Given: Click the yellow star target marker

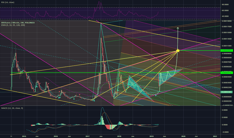Looking at the screenshot, I should pyautogui.click(x=178, y=51).
